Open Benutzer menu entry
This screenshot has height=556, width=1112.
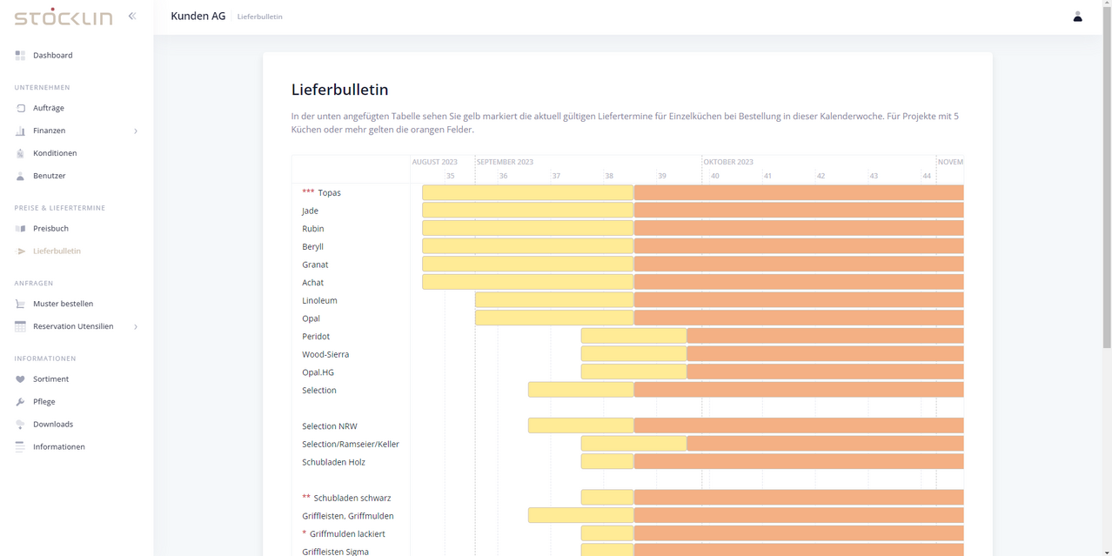pos(50,176)
